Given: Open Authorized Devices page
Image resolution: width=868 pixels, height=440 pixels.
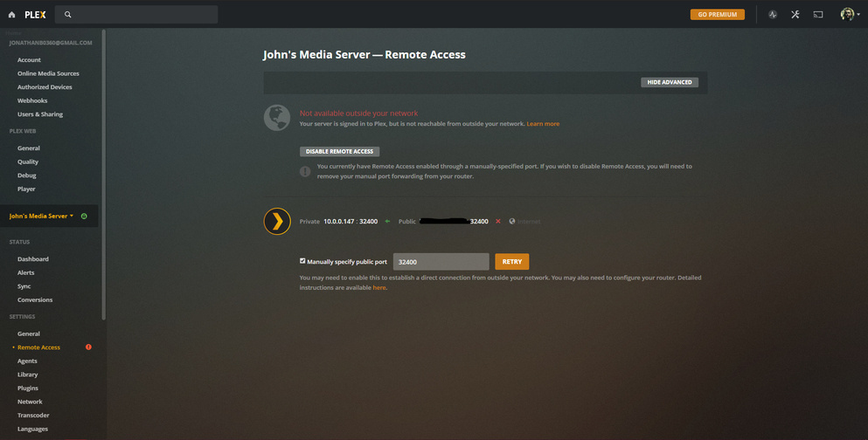Looking at the screenshot, I should (x=45, y=87).
